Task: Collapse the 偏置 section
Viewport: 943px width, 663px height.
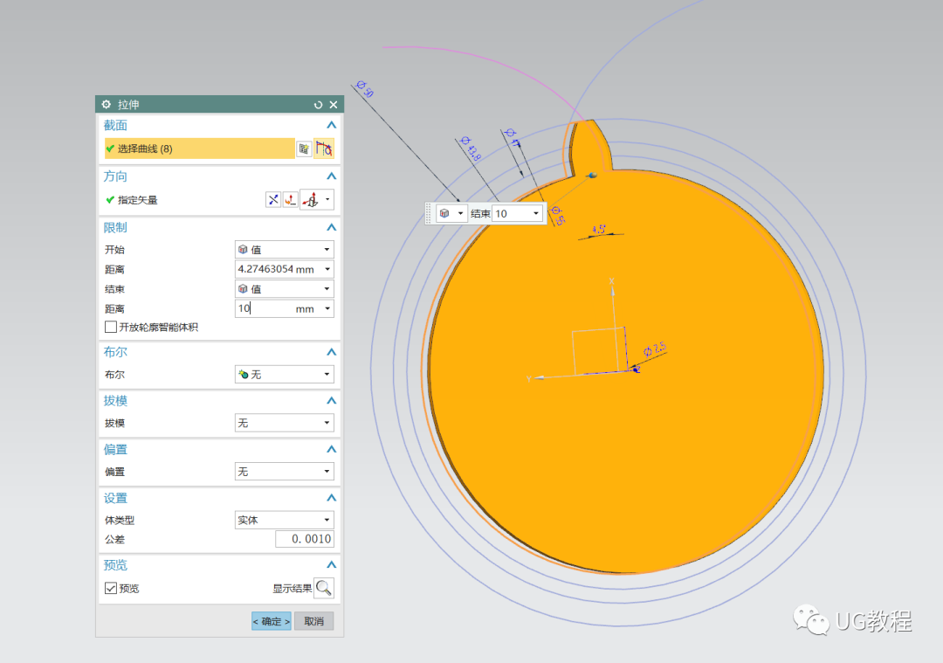Action: 332,449
